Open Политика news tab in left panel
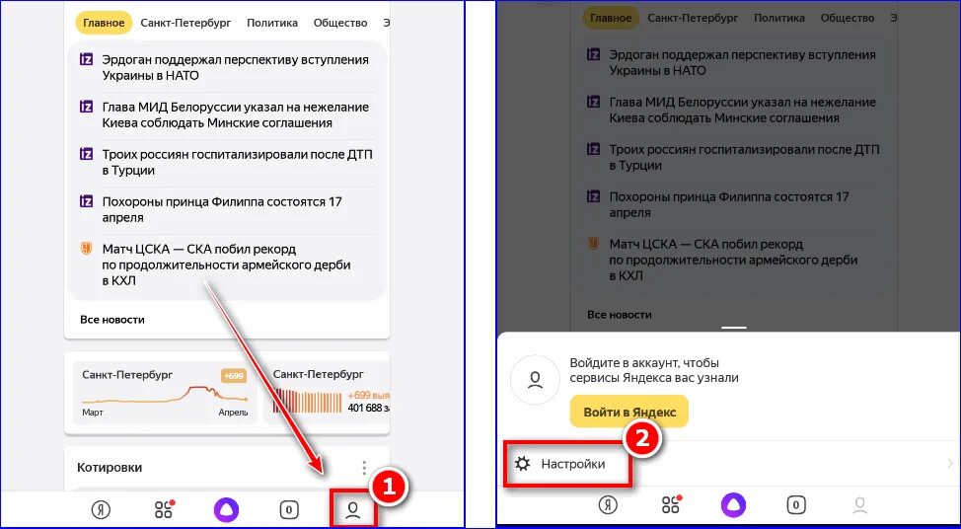961x529 pixels. point(272,23)
